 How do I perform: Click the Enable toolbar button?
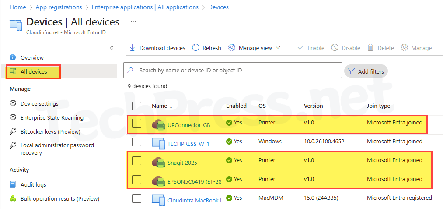click(x=311, y=48)
